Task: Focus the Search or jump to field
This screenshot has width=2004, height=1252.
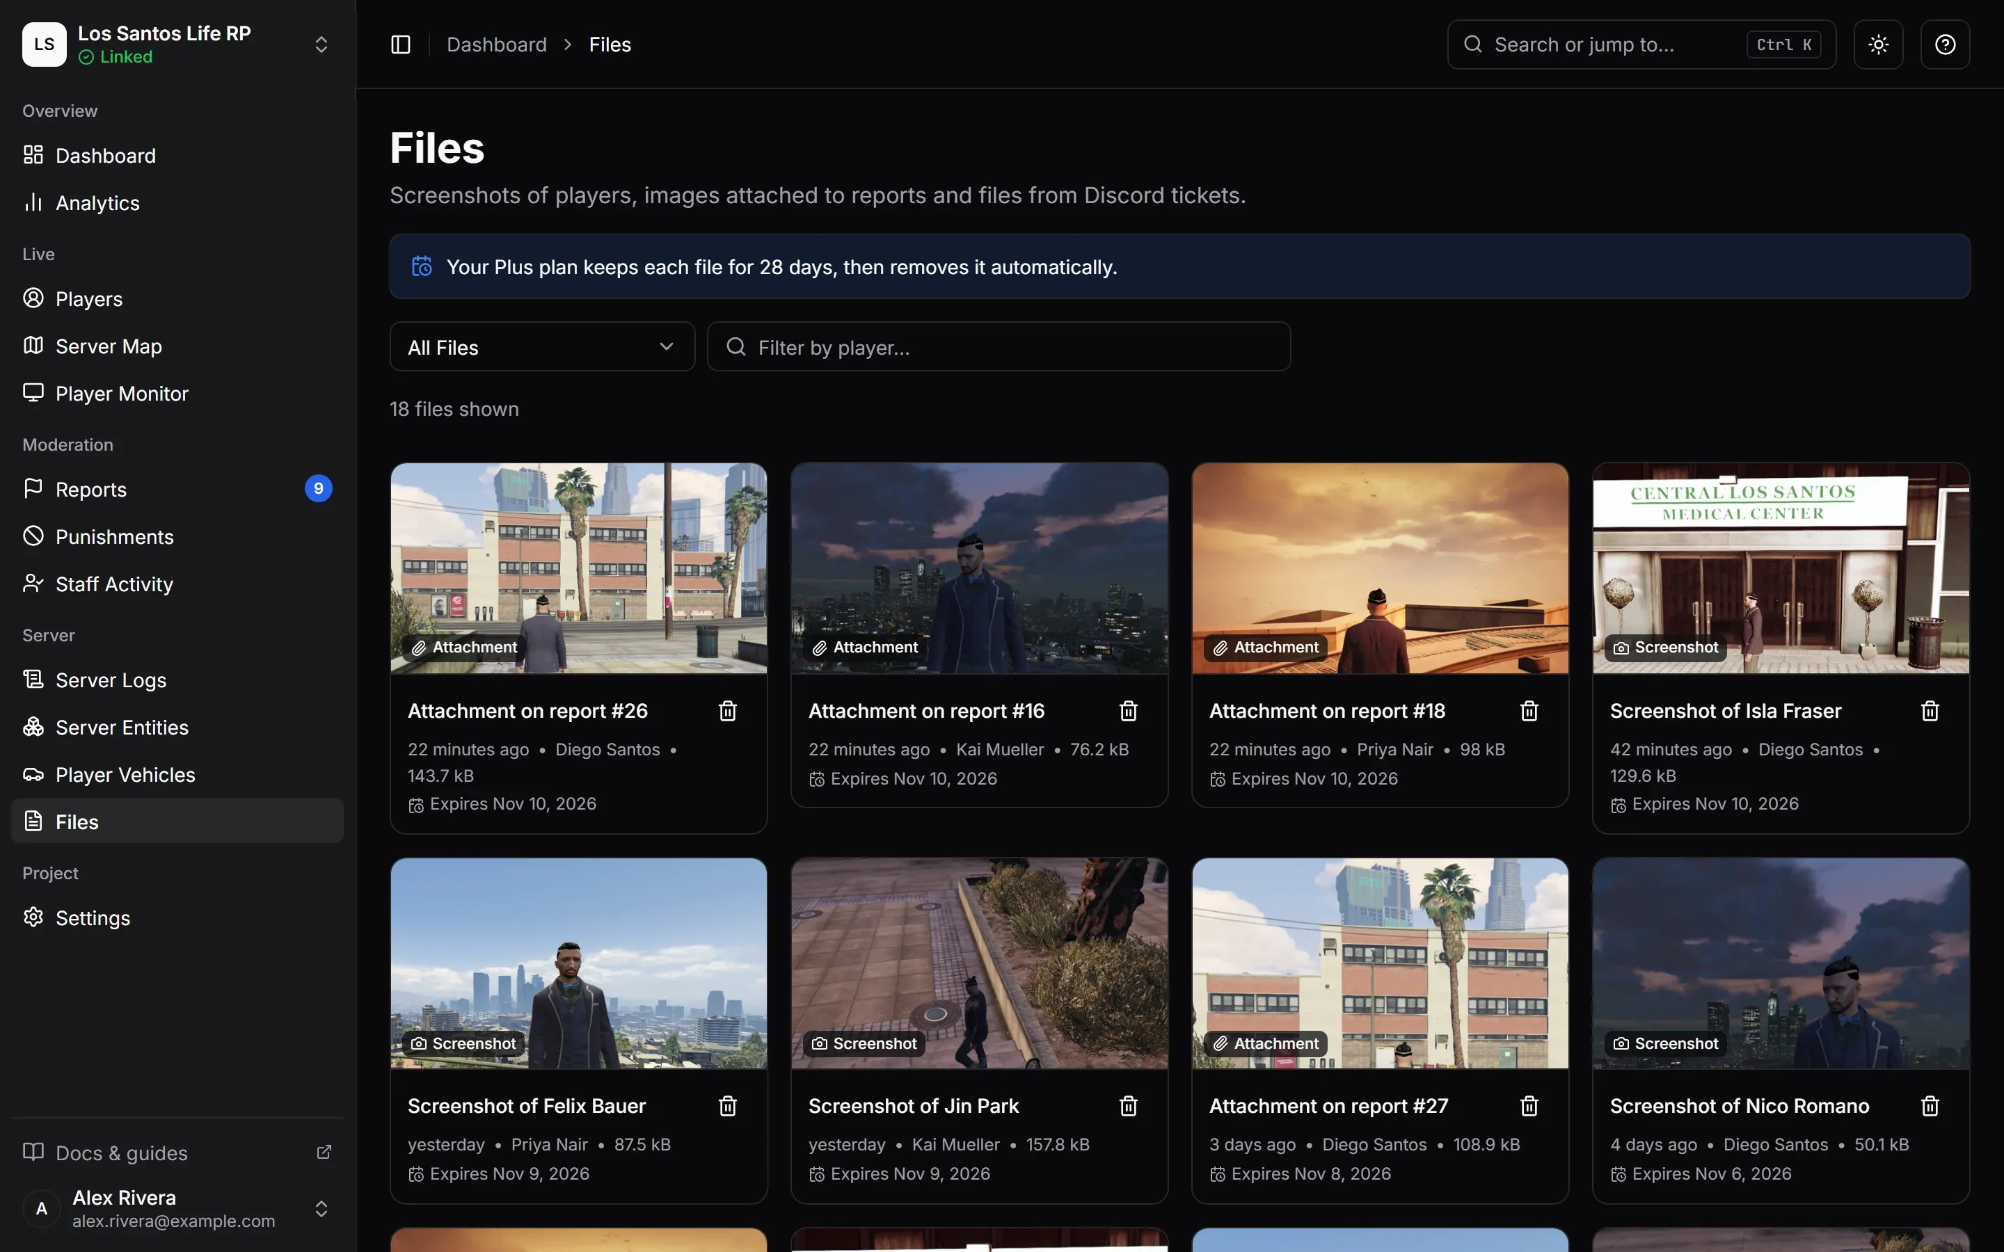Action: [x=1641, y=45]
